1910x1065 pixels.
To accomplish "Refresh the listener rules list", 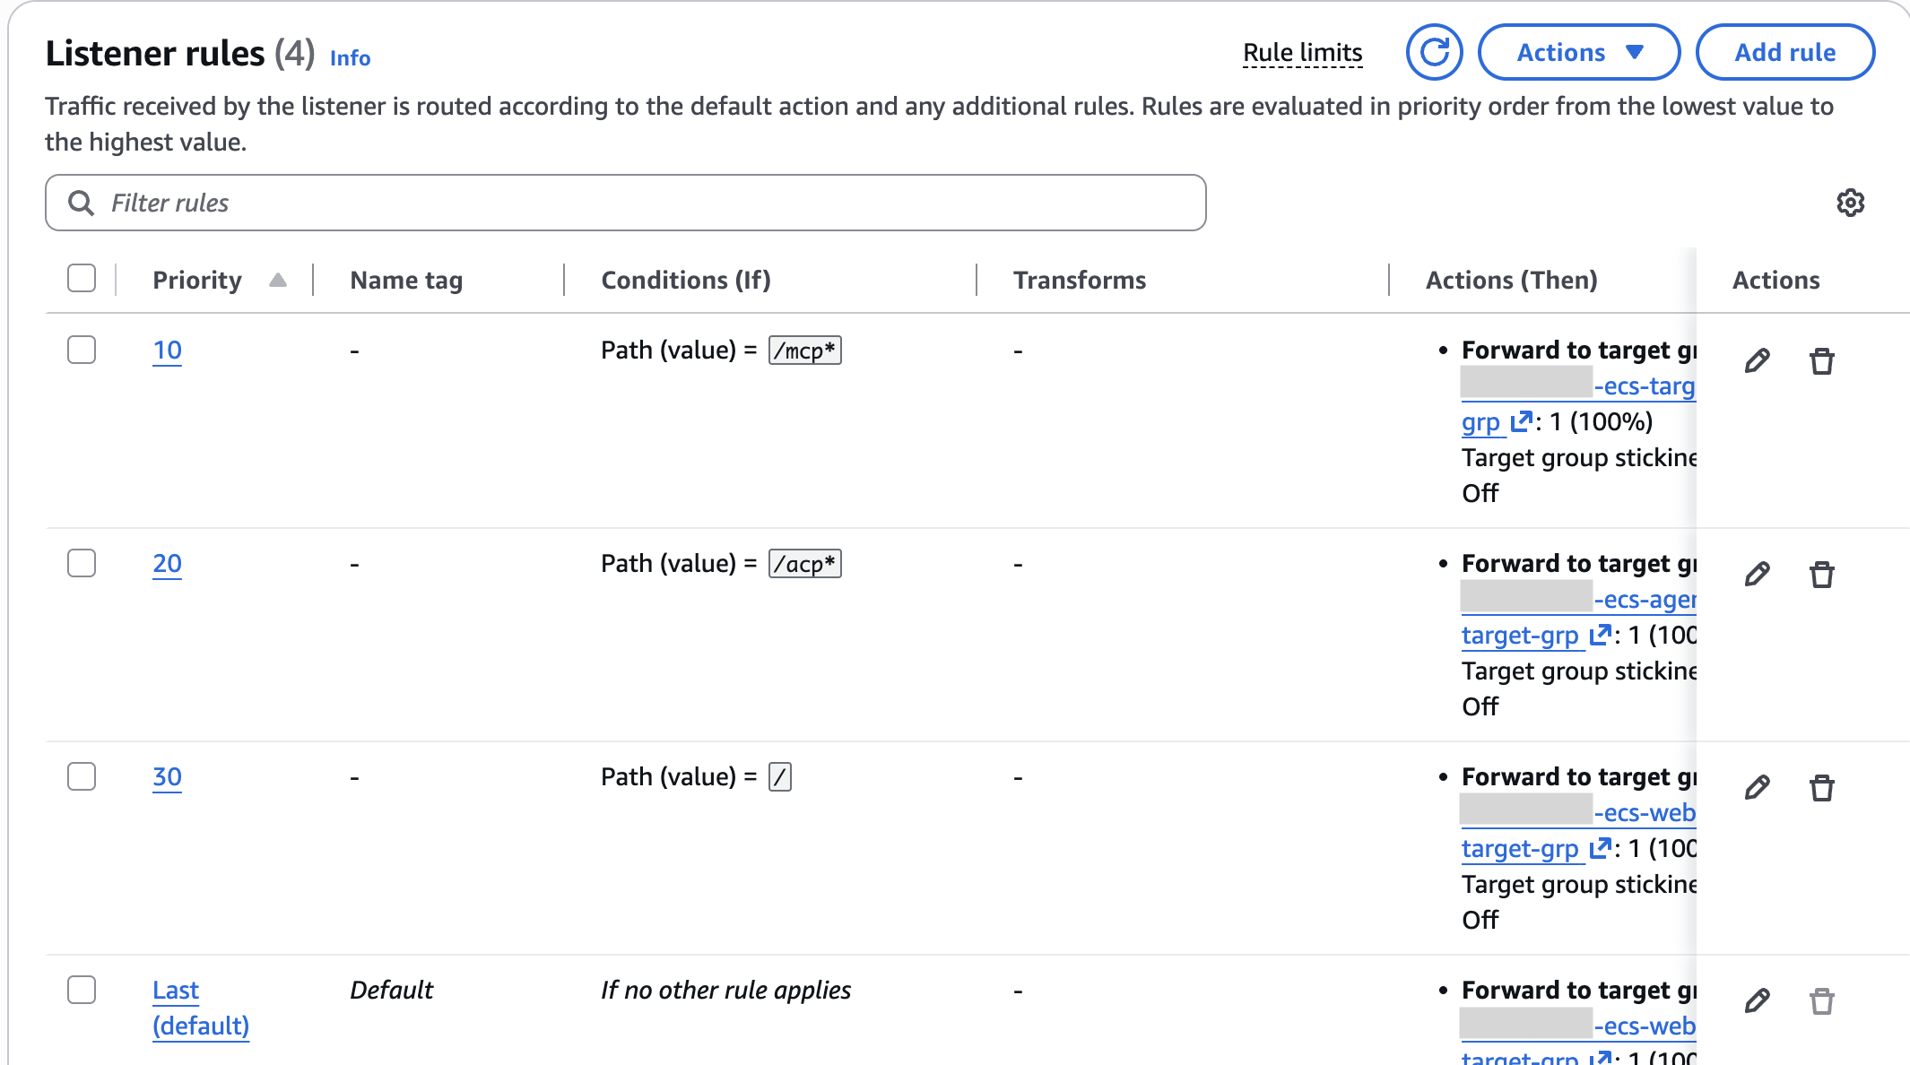I will [1434, 52].
